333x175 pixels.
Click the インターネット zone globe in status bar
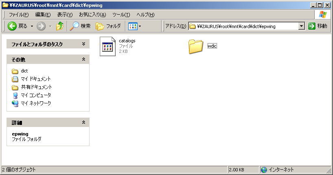click(264, 170)
